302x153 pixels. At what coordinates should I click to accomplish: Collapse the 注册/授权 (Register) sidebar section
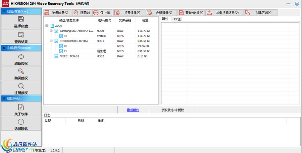click(21, 48)
